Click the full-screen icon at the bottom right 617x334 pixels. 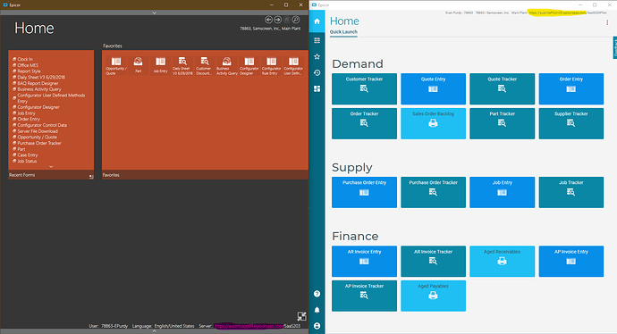point(302,316)
